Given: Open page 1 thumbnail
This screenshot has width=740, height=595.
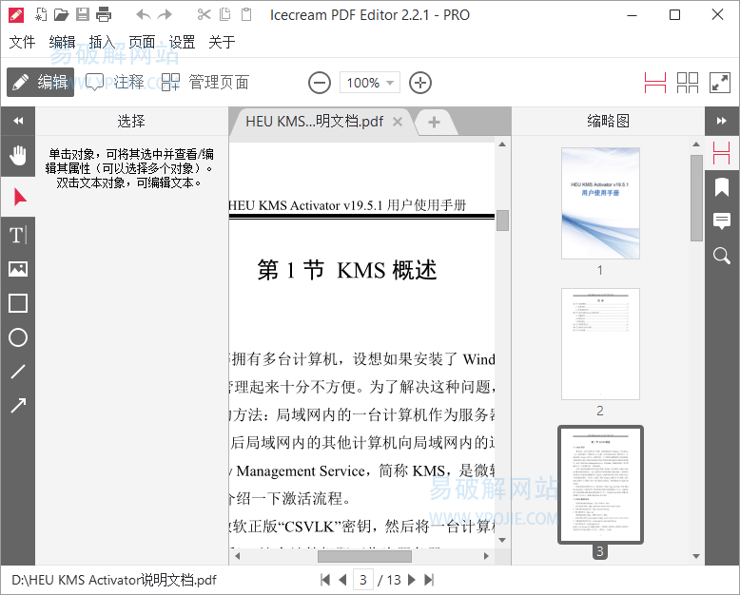Looking at the screenshot, I should point(600,203).
